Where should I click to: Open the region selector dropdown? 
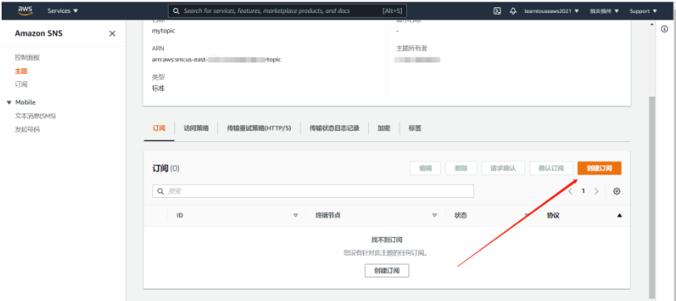605,11
